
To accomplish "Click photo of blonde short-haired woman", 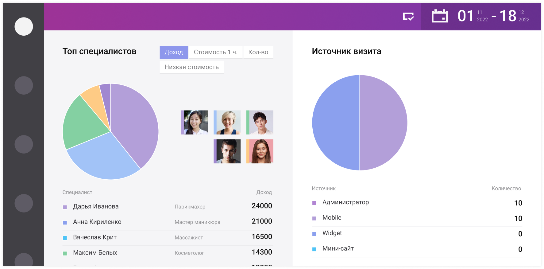I will click(x=227, y=123).
